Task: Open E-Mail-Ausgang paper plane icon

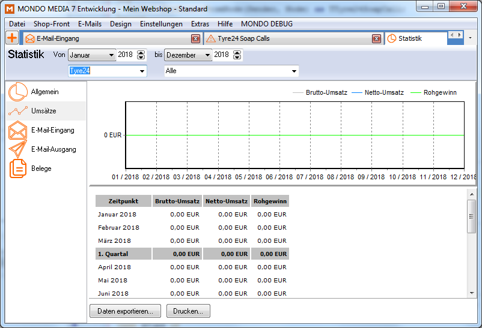Action: 18,149
